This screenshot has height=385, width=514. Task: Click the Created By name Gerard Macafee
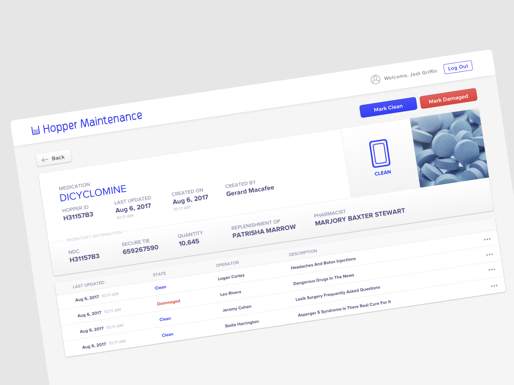click(250, 191)
